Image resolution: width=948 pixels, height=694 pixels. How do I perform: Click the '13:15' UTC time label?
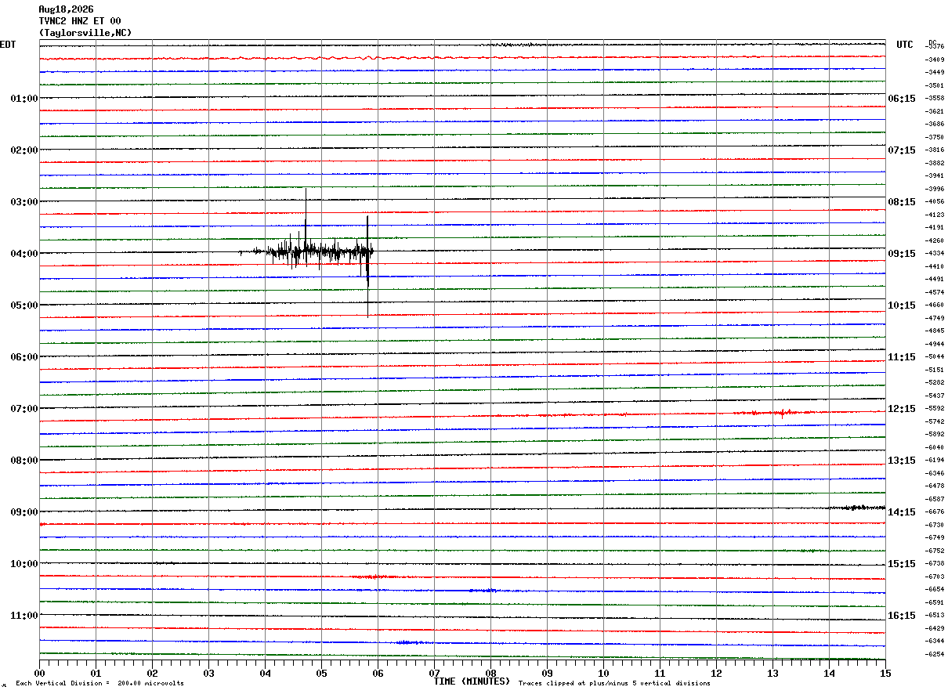coord(902,461)
